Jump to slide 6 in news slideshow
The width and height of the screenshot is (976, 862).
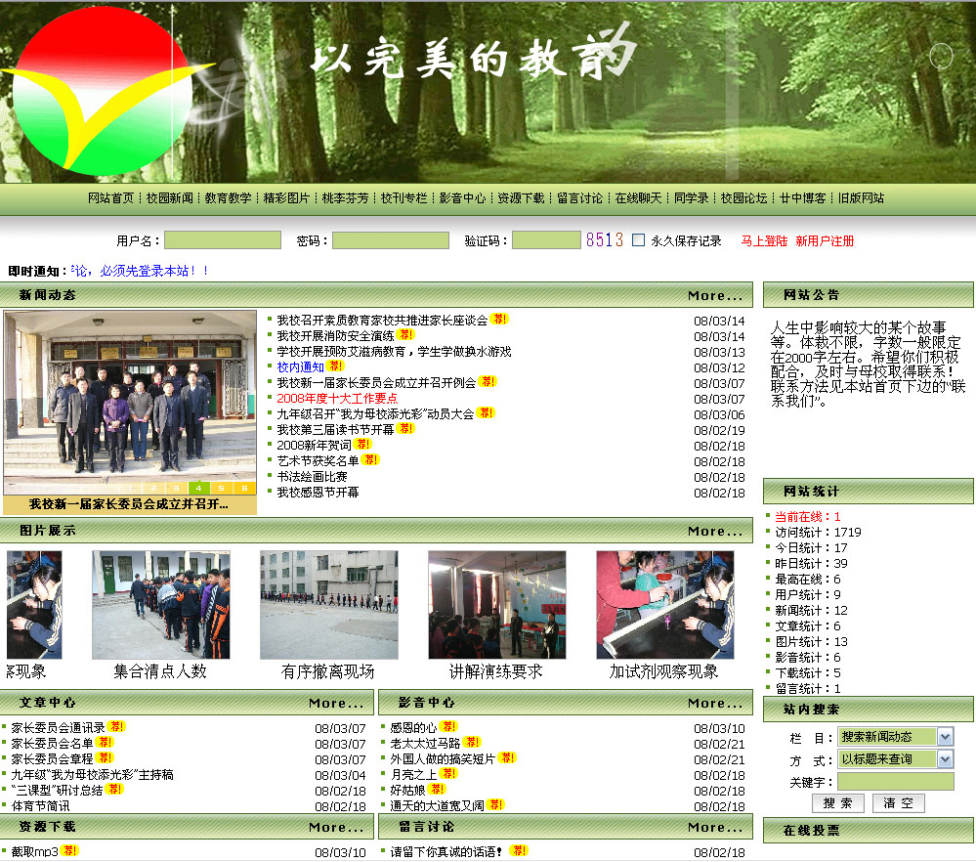click(244, 488)
